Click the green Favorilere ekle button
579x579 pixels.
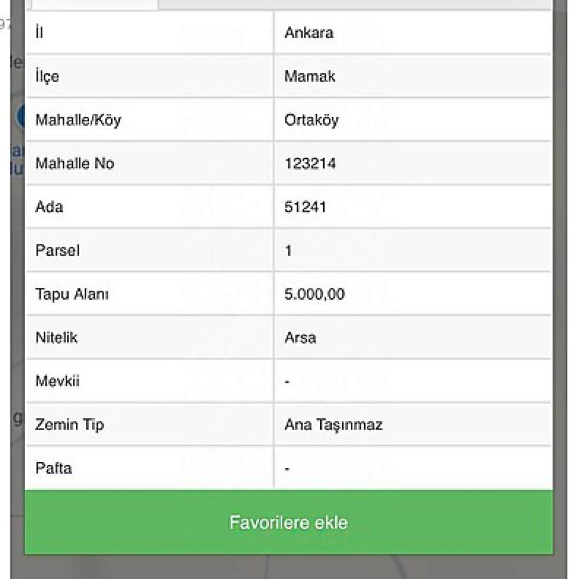click(x=288, y=522)
